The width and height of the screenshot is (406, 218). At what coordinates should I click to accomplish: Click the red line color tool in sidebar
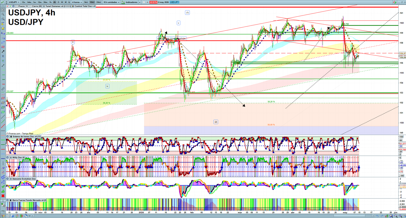[x=3, y=149]
